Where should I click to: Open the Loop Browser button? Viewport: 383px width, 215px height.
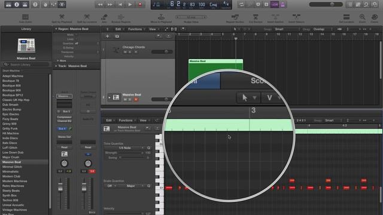tap(366, 4)
